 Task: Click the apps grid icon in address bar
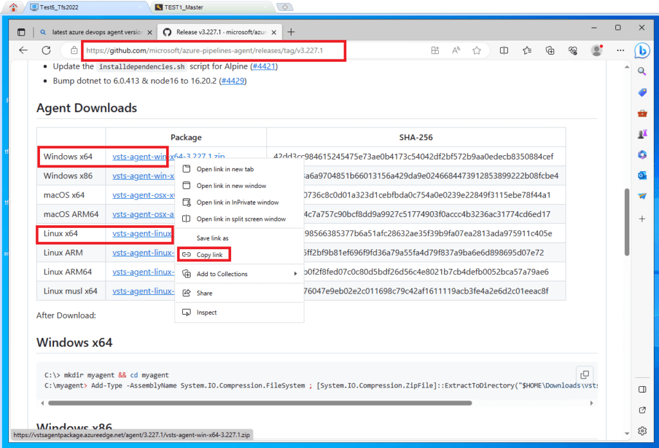[x=435, y=50]
